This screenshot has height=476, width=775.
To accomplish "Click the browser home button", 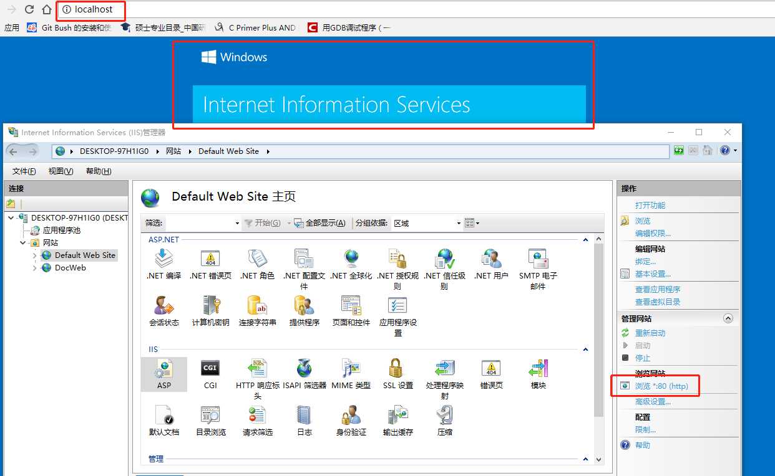I will (47, 9).
